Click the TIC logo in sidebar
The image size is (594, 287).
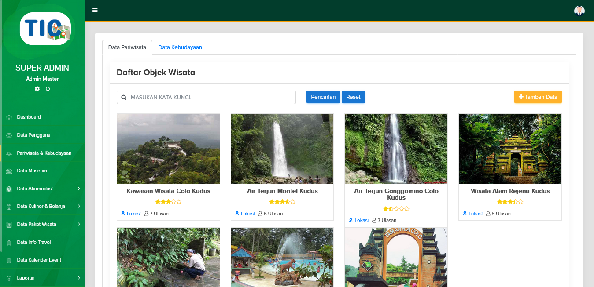(x=45, y=29)
